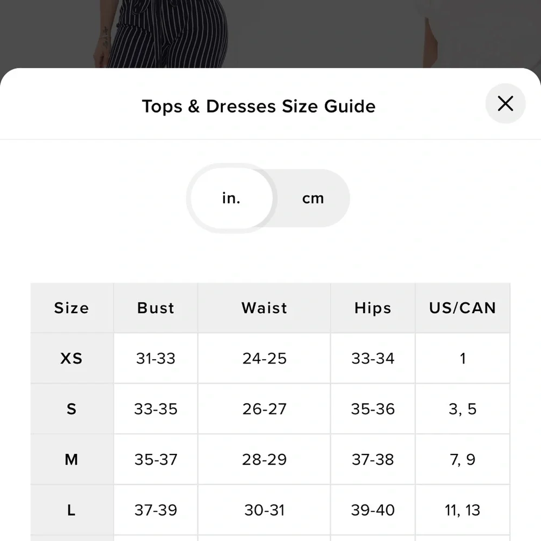
Task: Click the Tops & Dresses Size Guide title
Action: point(259,106)
